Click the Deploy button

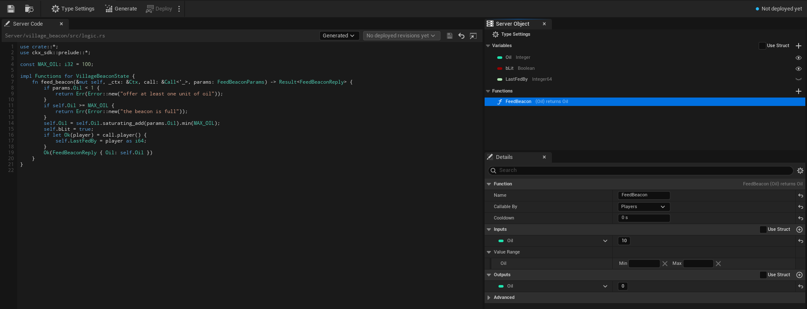coord(159,8)
